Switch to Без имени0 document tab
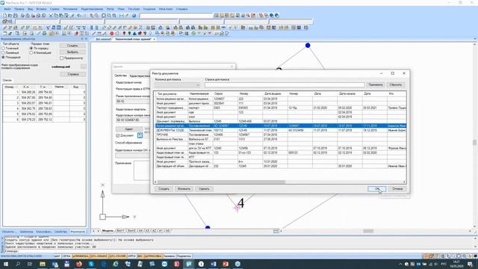 click(x=103, y=40)
